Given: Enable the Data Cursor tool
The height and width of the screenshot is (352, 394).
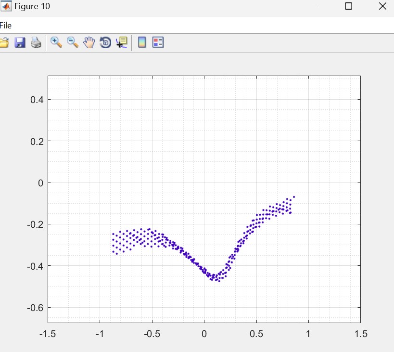Looking at the screenshot, I should point(122,43).
